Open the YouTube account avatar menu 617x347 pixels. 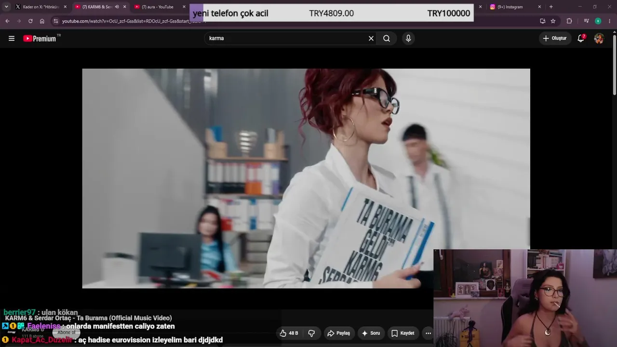coord(599,39)
